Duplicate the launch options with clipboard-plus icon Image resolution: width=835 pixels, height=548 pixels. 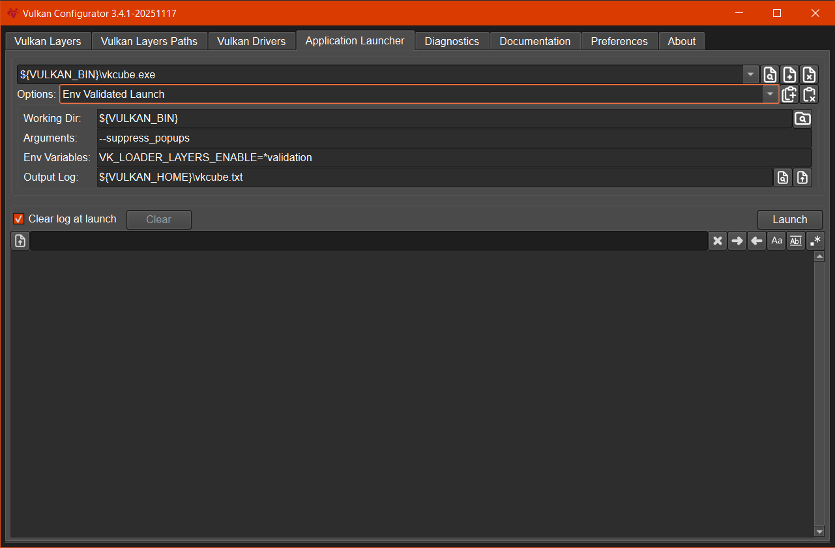[x=789, y=94]
